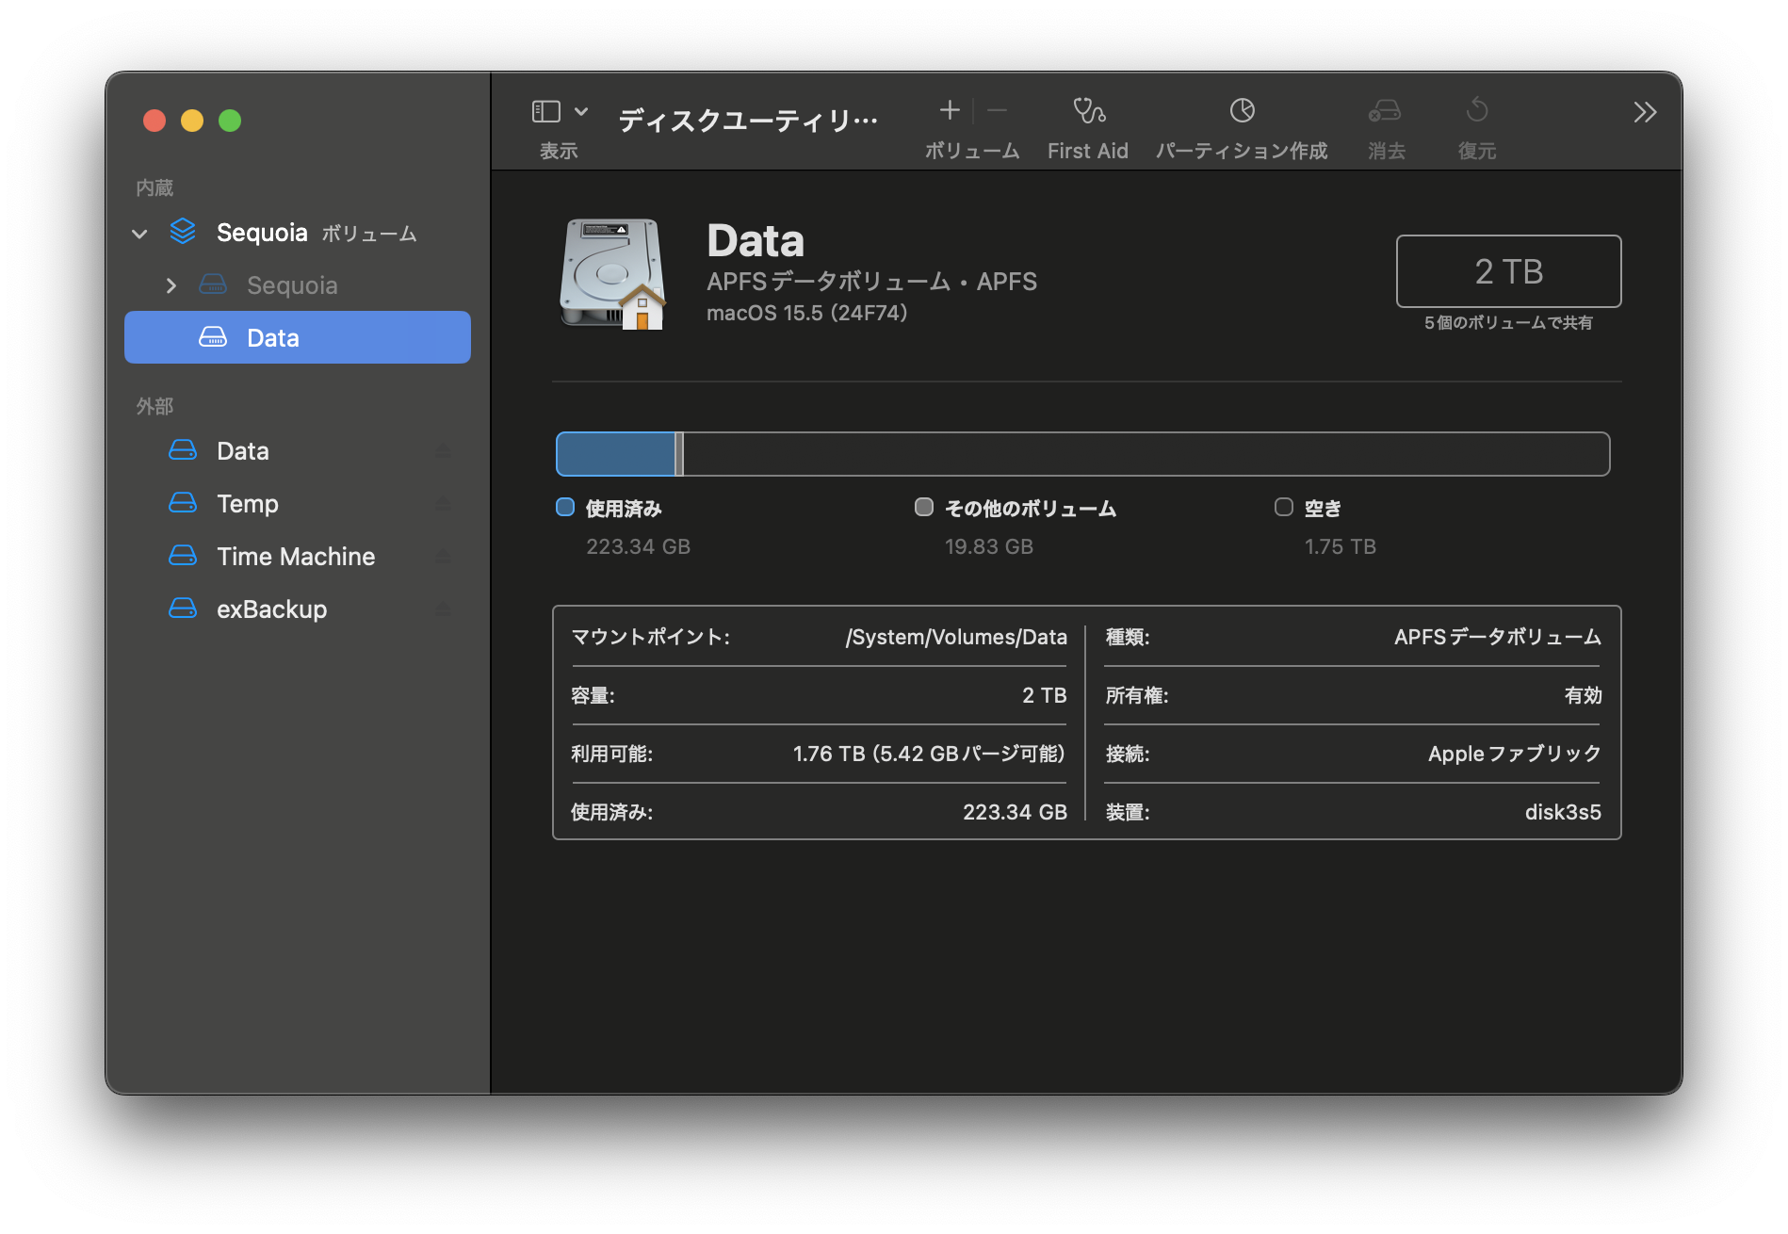Click the Erase drive icon
Image resolution: width=1788 pixels, height=1234 pixels.
coord(1384,111)
